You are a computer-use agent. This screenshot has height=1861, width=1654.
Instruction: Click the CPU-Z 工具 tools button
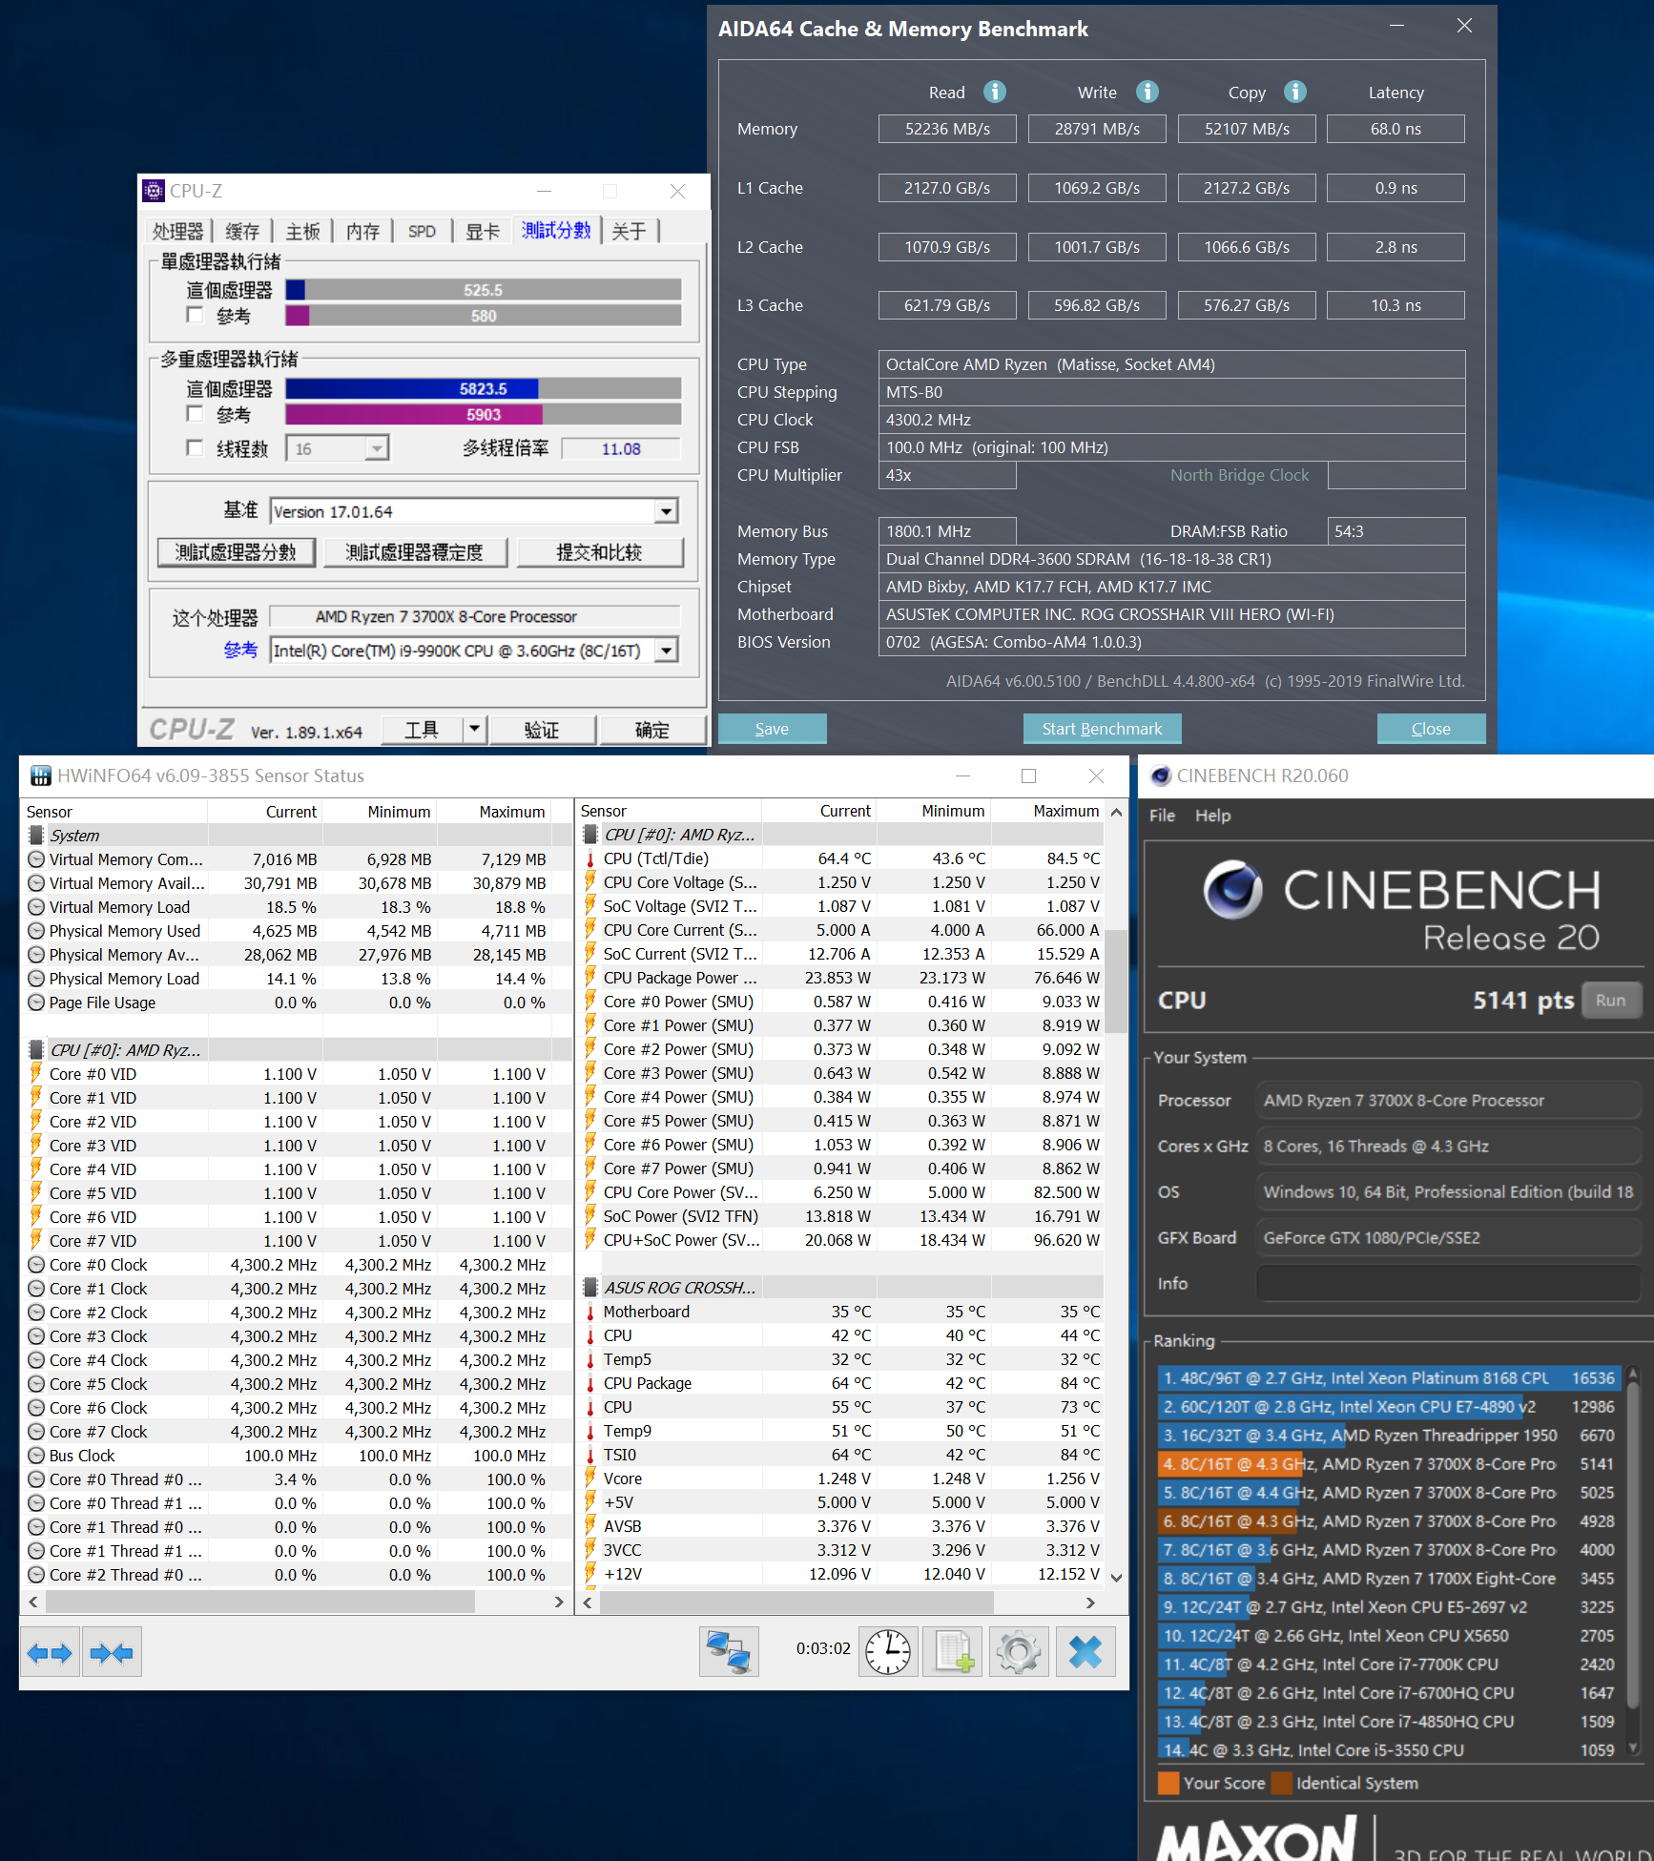pos(422,730)
